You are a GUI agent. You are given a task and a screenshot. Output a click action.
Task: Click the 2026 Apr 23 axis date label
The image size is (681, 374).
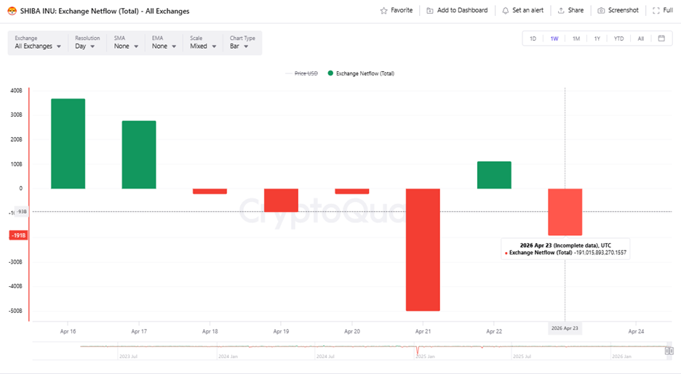565,328
